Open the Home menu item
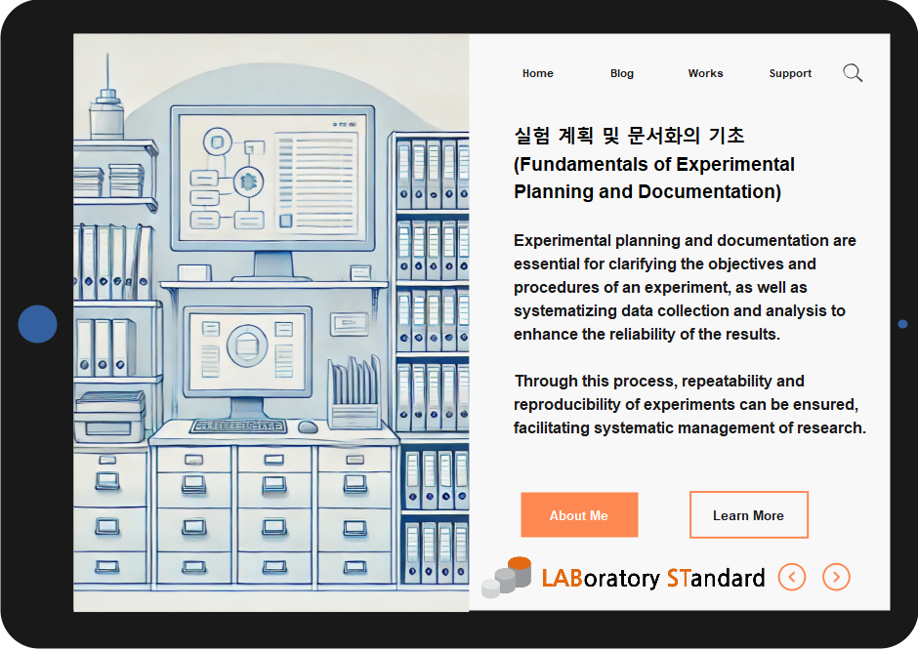This screenshot has width=918, height=649. 537,73
